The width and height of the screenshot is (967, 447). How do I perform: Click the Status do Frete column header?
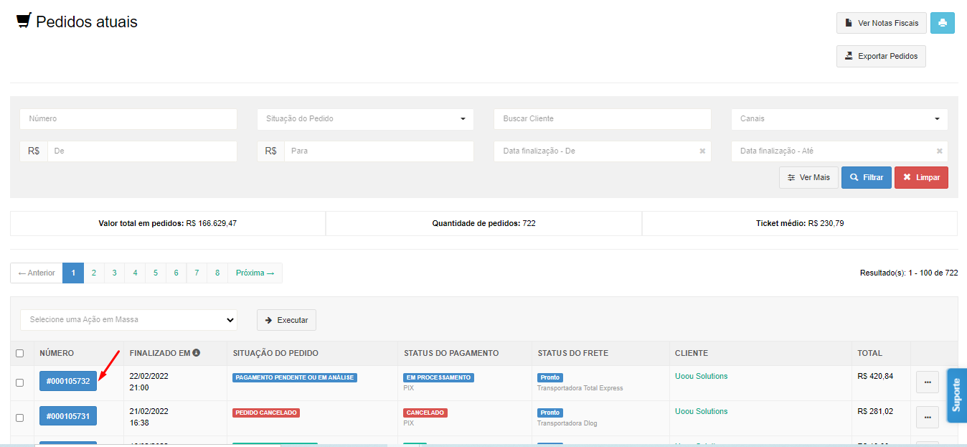coord(572,353)
